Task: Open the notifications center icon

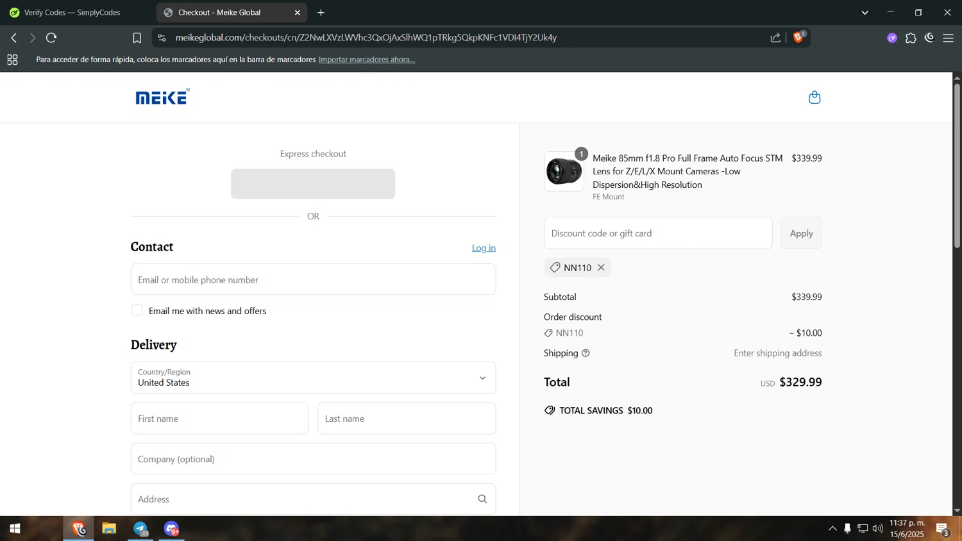Action: (x=943, y=529)
